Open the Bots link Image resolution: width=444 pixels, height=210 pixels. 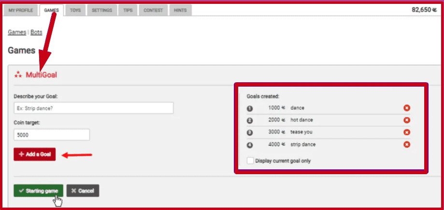tap(37, 32)
